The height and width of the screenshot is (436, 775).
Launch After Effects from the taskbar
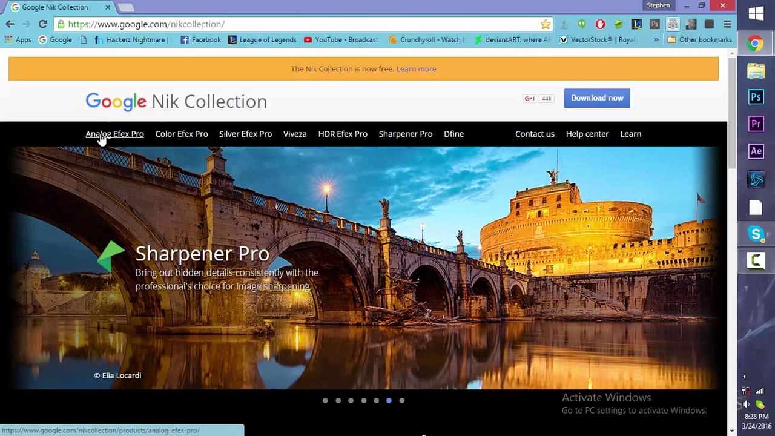pyautogui.click(x=756, y=151)
